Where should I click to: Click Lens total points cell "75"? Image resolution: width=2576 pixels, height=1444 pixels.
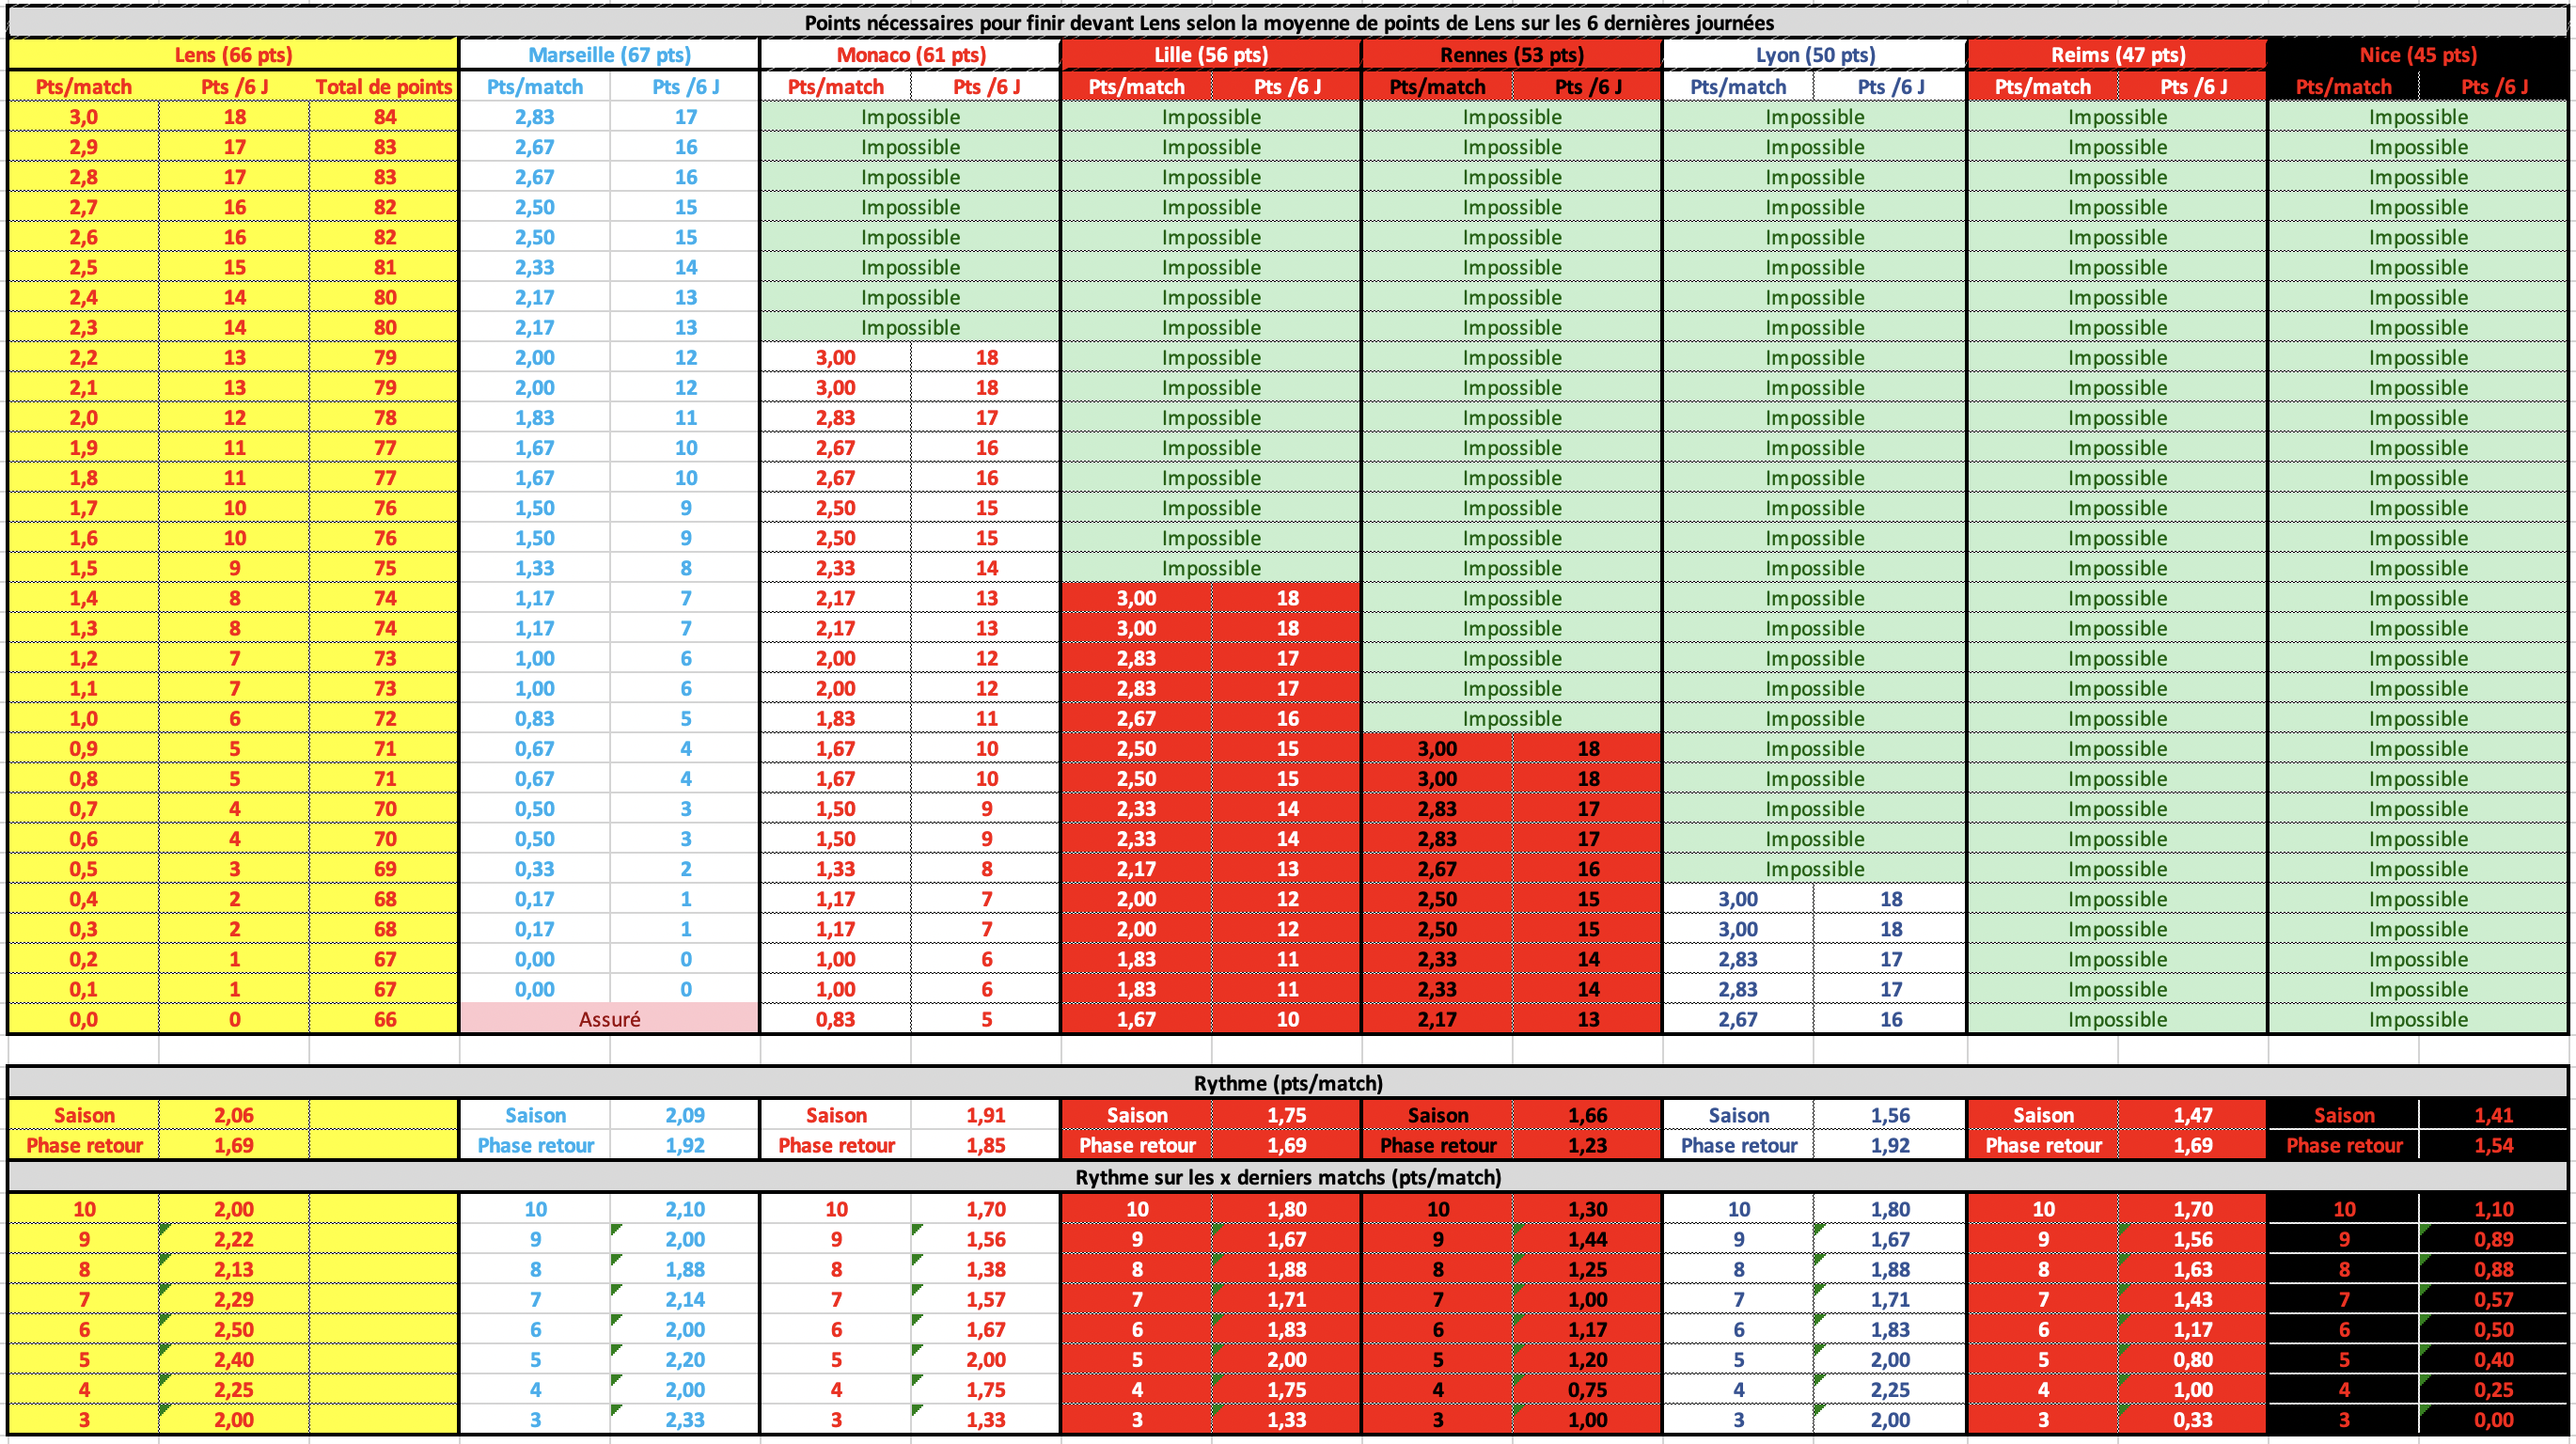384,568
